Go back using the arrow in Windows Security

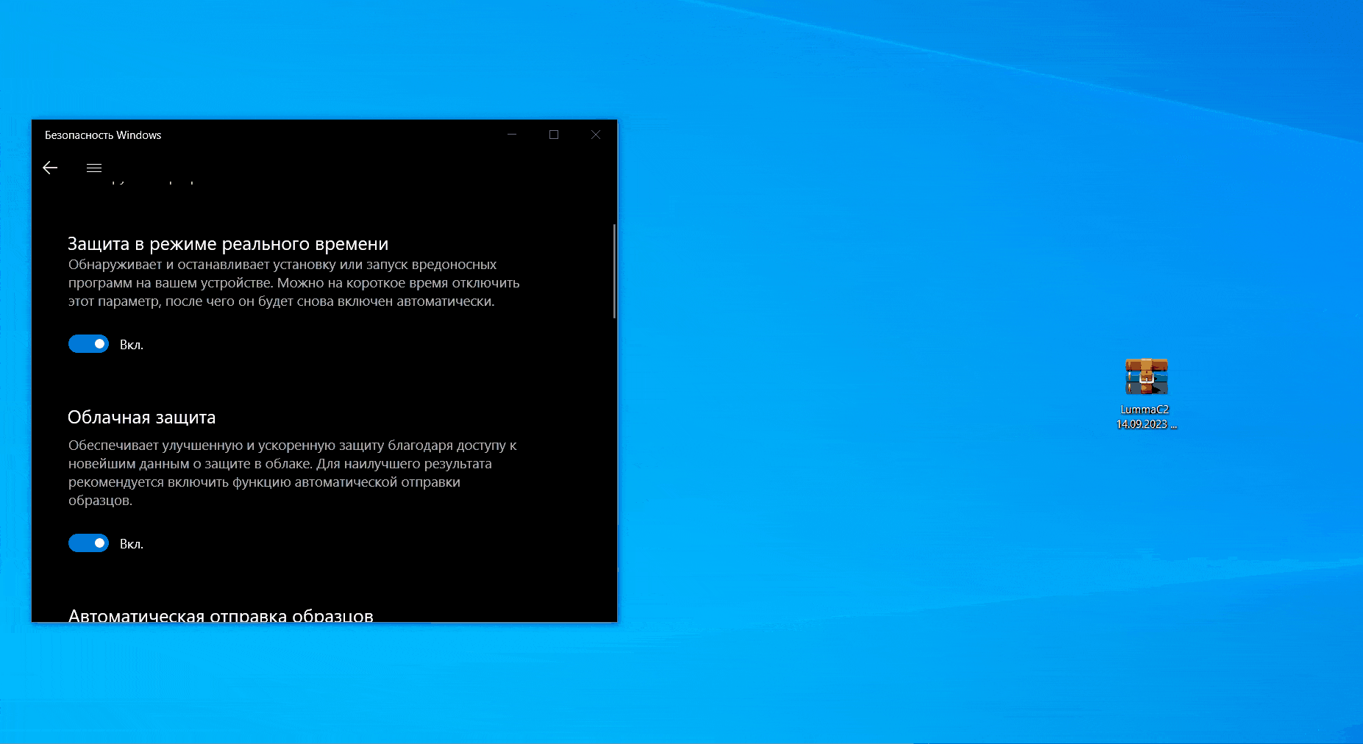tap(50, 168)
